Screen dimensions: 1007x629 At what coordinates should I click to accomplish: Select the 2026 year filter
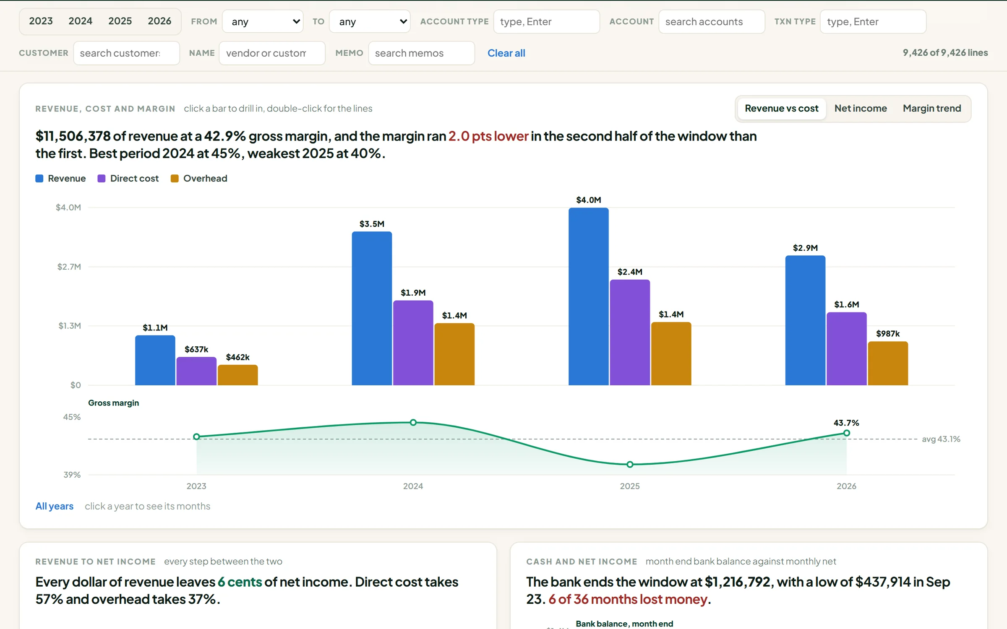coord(159,21)
